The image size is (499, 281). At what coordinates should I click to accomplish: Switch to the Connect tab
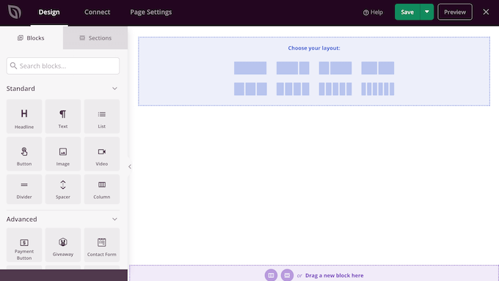pyautogui.click(x=97, y=12)
